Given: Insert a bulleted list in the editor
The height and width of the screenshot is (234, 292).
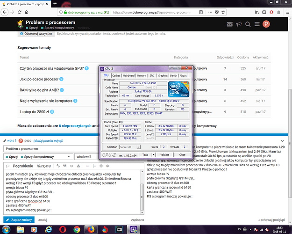Looking at the screenshot, I should click(x=87, y=166).
